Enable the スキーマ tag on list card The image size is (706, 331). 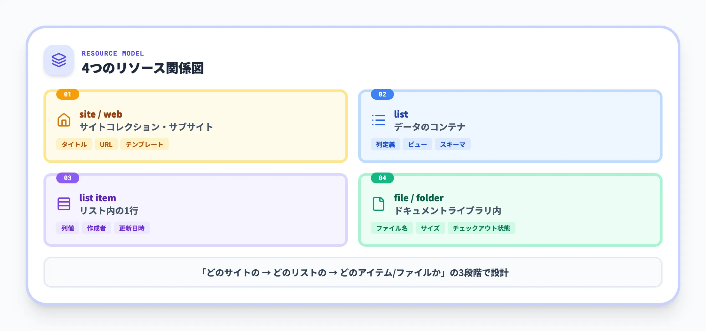tap(452, 144)
